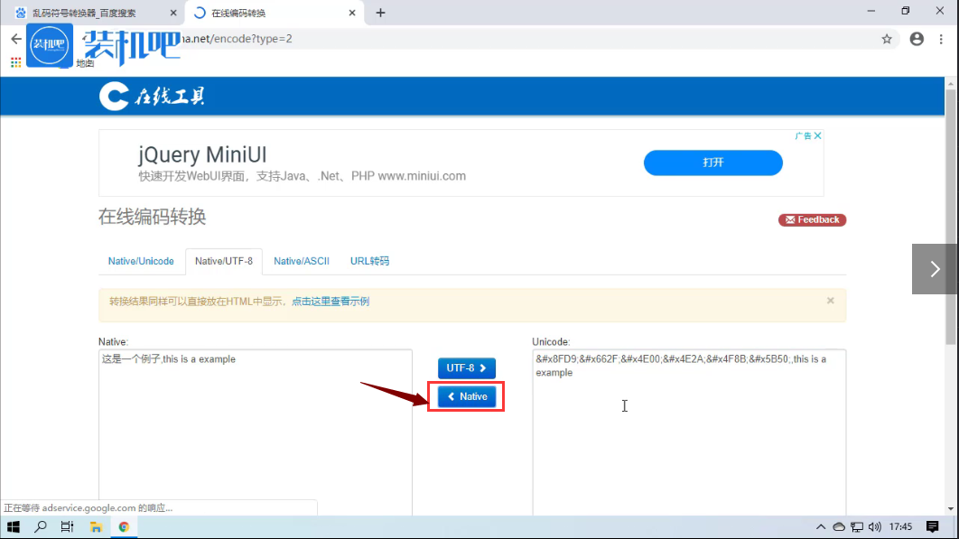Open Task View on the taskbar
959x539 pixels.
tap(68, 526)
